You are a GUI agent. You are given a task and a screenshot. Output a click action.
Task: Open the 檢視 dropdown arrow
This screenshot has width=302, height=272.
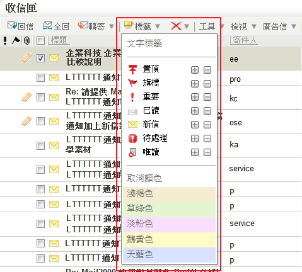[254, 26]
